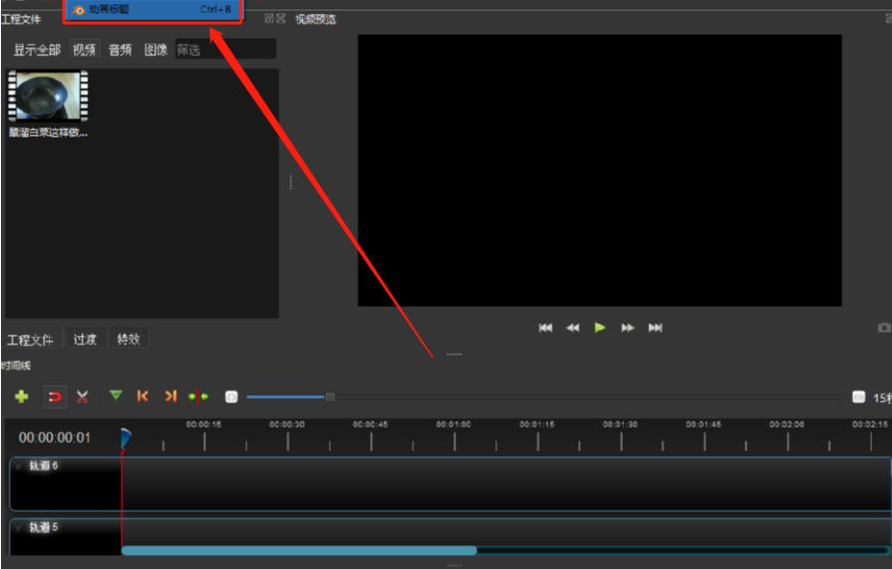This screenshot has width=892, height=569.
Task: Adjust the timeline zoom slider handle
Action: pos(330,397)
